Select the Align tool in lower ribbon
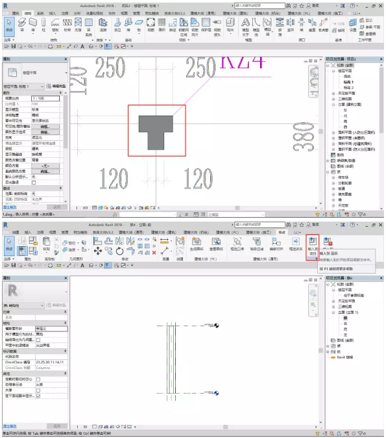Image resolution: width=386 pixels, height=438 pixels. click(x=97, y=240)
